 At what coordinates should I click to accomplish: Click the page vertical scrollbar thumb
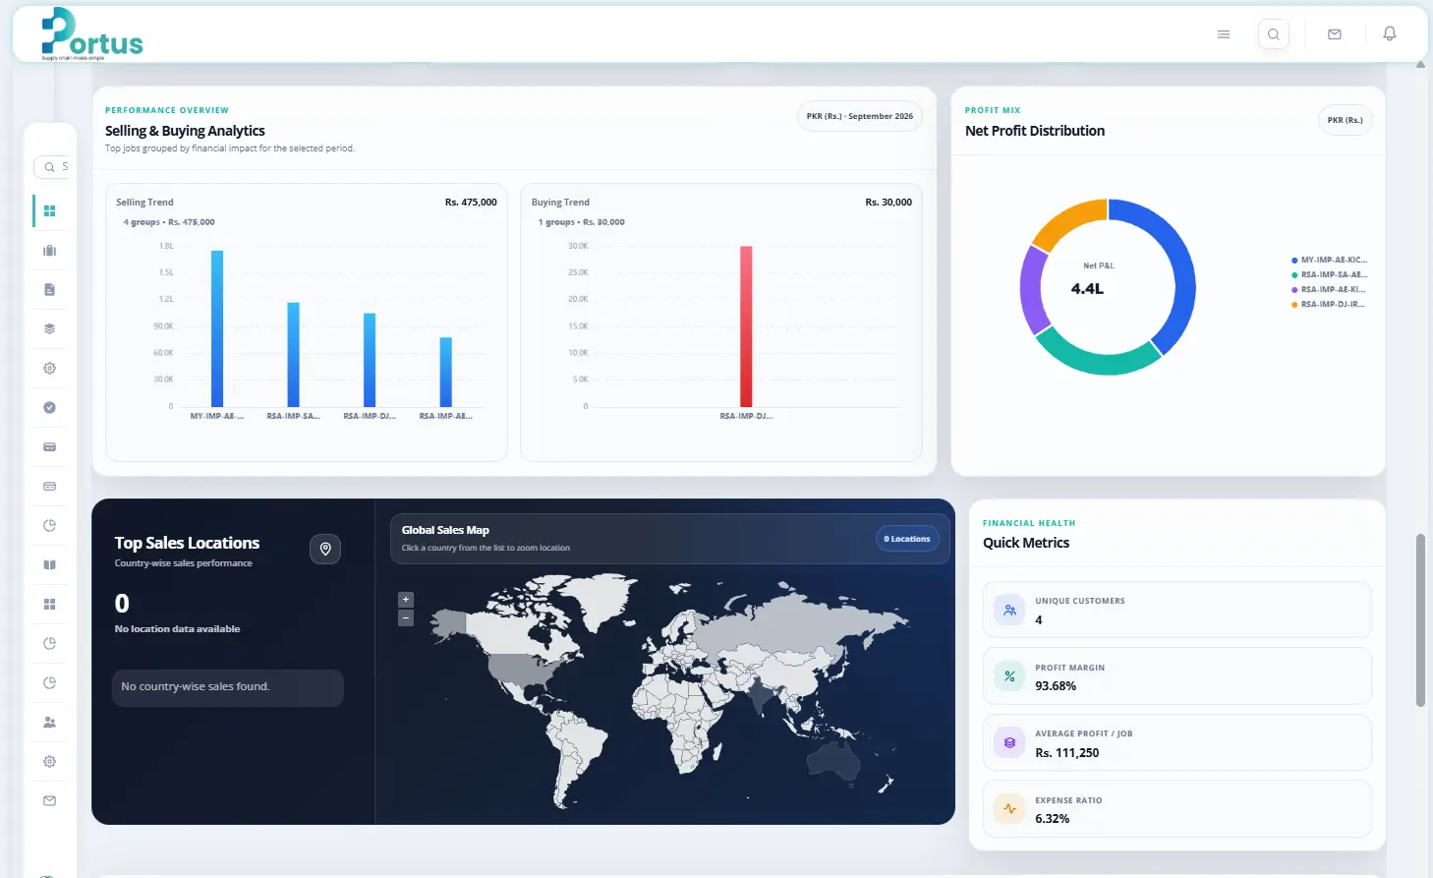tap(1420, 619)
